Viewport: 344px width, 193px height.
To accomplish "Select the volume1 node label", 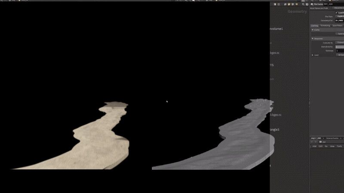I will 276,29.
